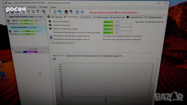This screenshot has width=187, height=105.
Task: Click the Температурата е нормална text box
Action: pos(106,47)
